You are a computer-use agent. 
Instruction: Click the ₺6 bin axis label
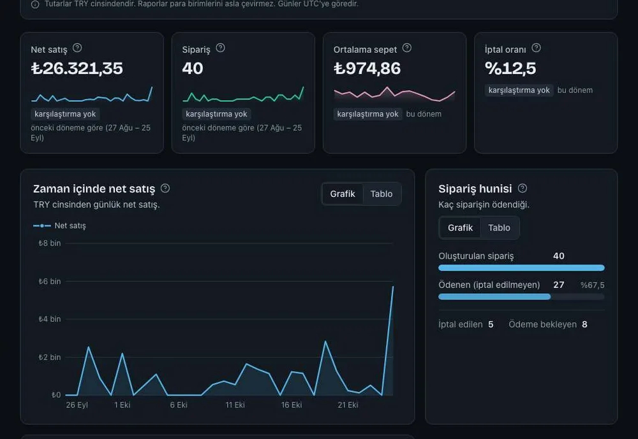50,281
